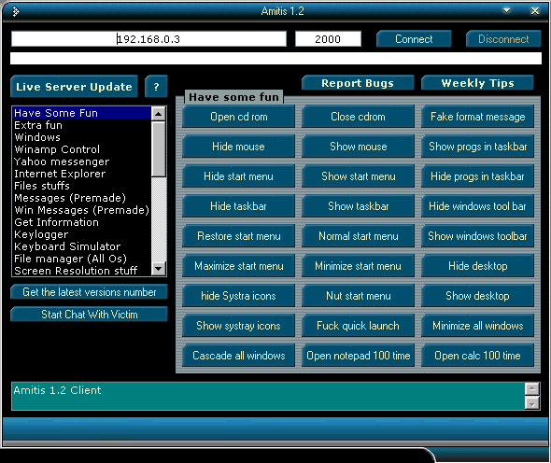Click category list scroll down arrow

pos(159,269)
